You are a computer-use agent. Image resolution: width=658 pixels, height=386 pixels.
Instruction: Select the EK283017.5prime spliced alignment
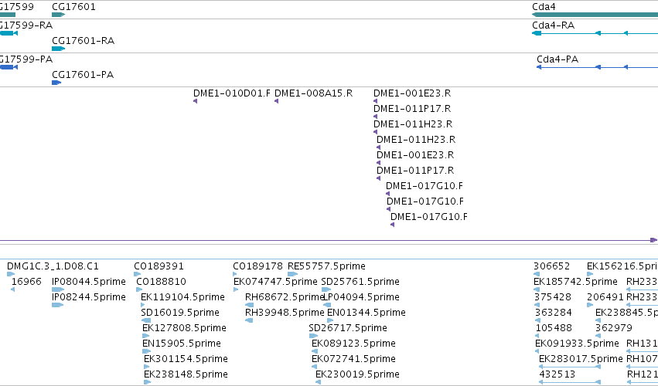569,367
